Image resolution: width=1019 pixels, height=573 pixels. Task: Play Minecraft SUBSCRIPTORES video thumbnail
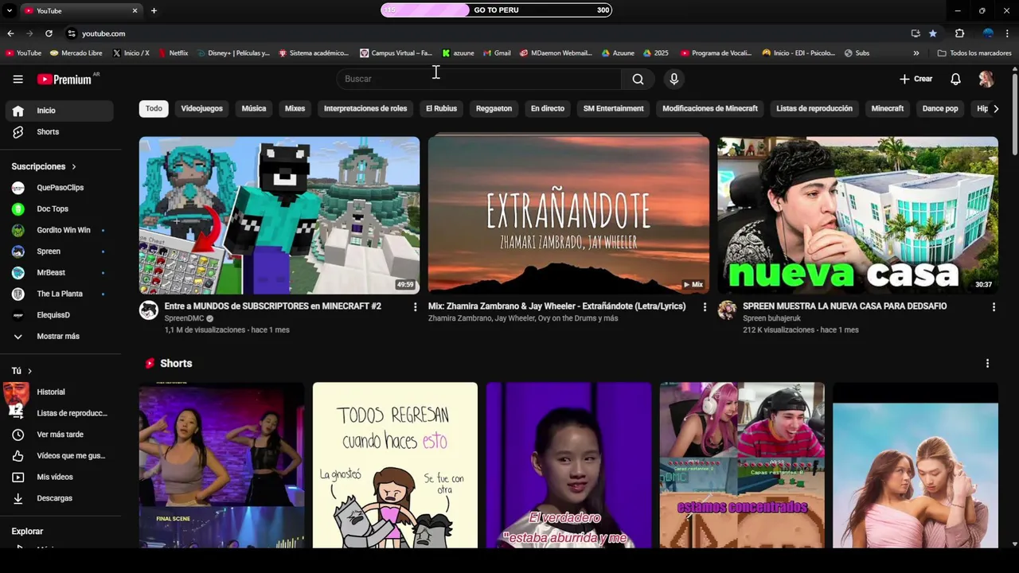click(279, 216)
